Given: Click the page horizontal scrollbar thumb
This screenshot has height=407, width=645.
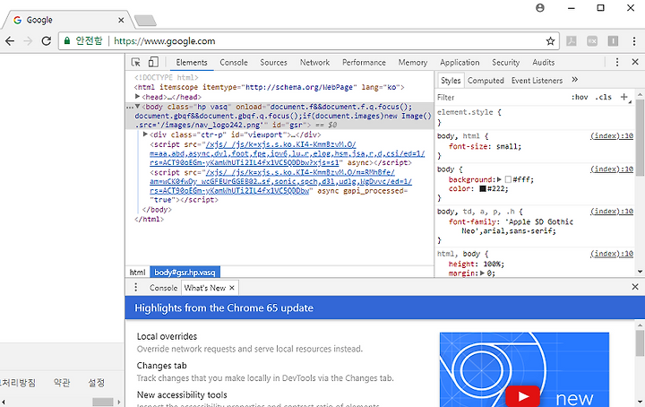Looking at the screenshot, I should 102,402.
